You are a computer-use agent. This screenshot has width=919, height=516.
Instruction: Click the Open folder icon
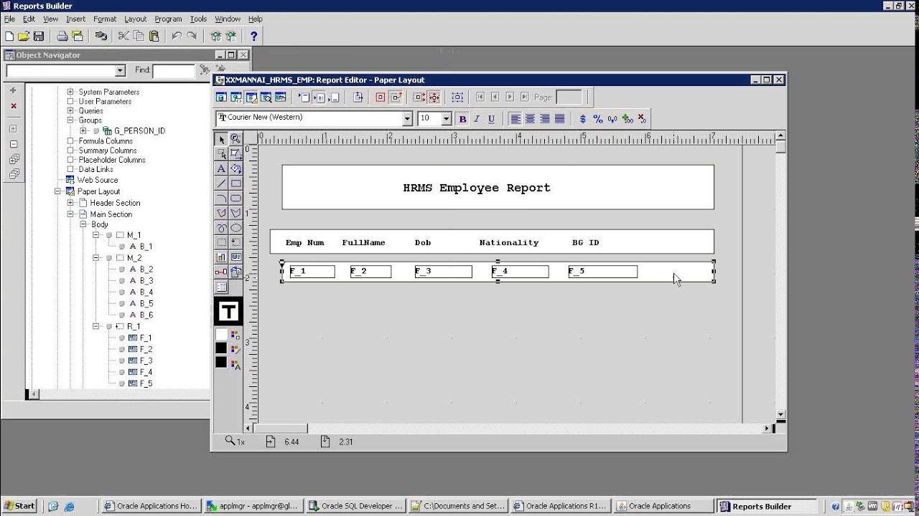pos(24,36)
